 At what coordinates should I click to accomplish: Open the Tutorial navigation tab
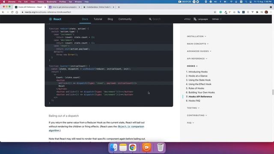(98, 19)
